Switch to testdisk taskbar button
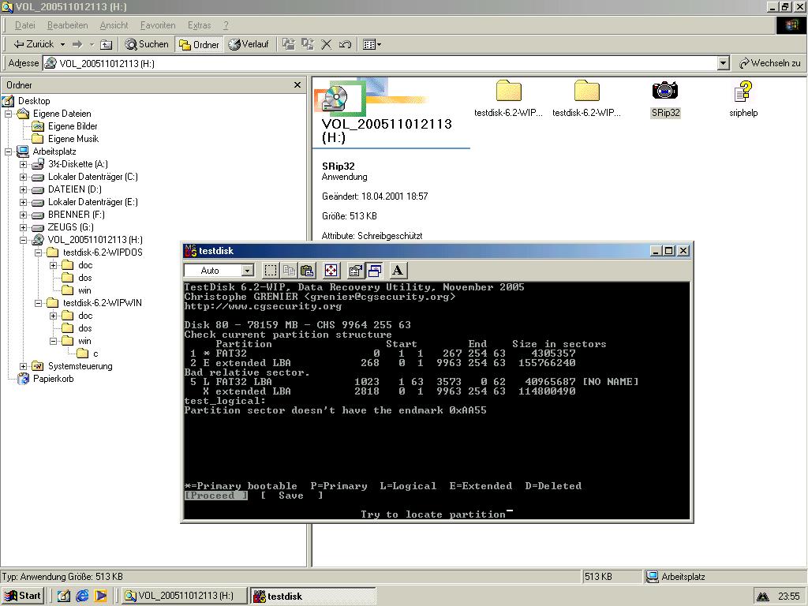Screen dimensions: 808x606 (x=312, y=596)
